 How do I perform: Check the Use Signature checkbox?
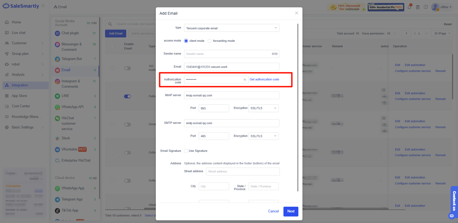pos(186,151)
